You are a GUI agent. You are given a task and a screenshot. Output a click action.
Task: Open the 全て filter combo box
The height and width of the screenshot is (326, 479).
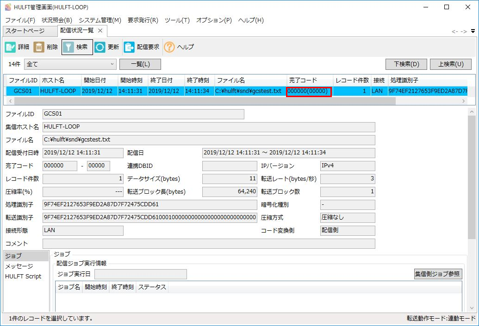click(70, 64)
